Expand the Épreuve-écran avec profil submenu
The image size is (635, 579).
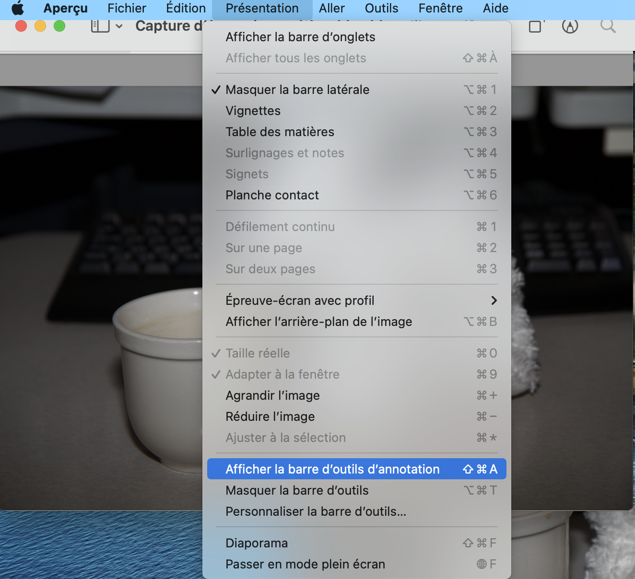357,301
